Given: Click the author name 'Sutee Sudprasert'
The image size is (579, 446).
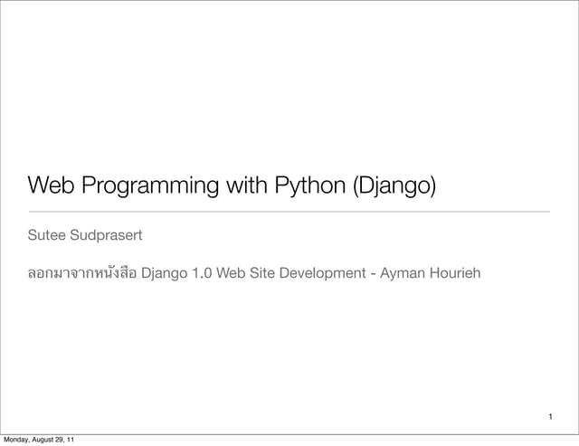Looking at the screenshot, I should coord(85,237).
